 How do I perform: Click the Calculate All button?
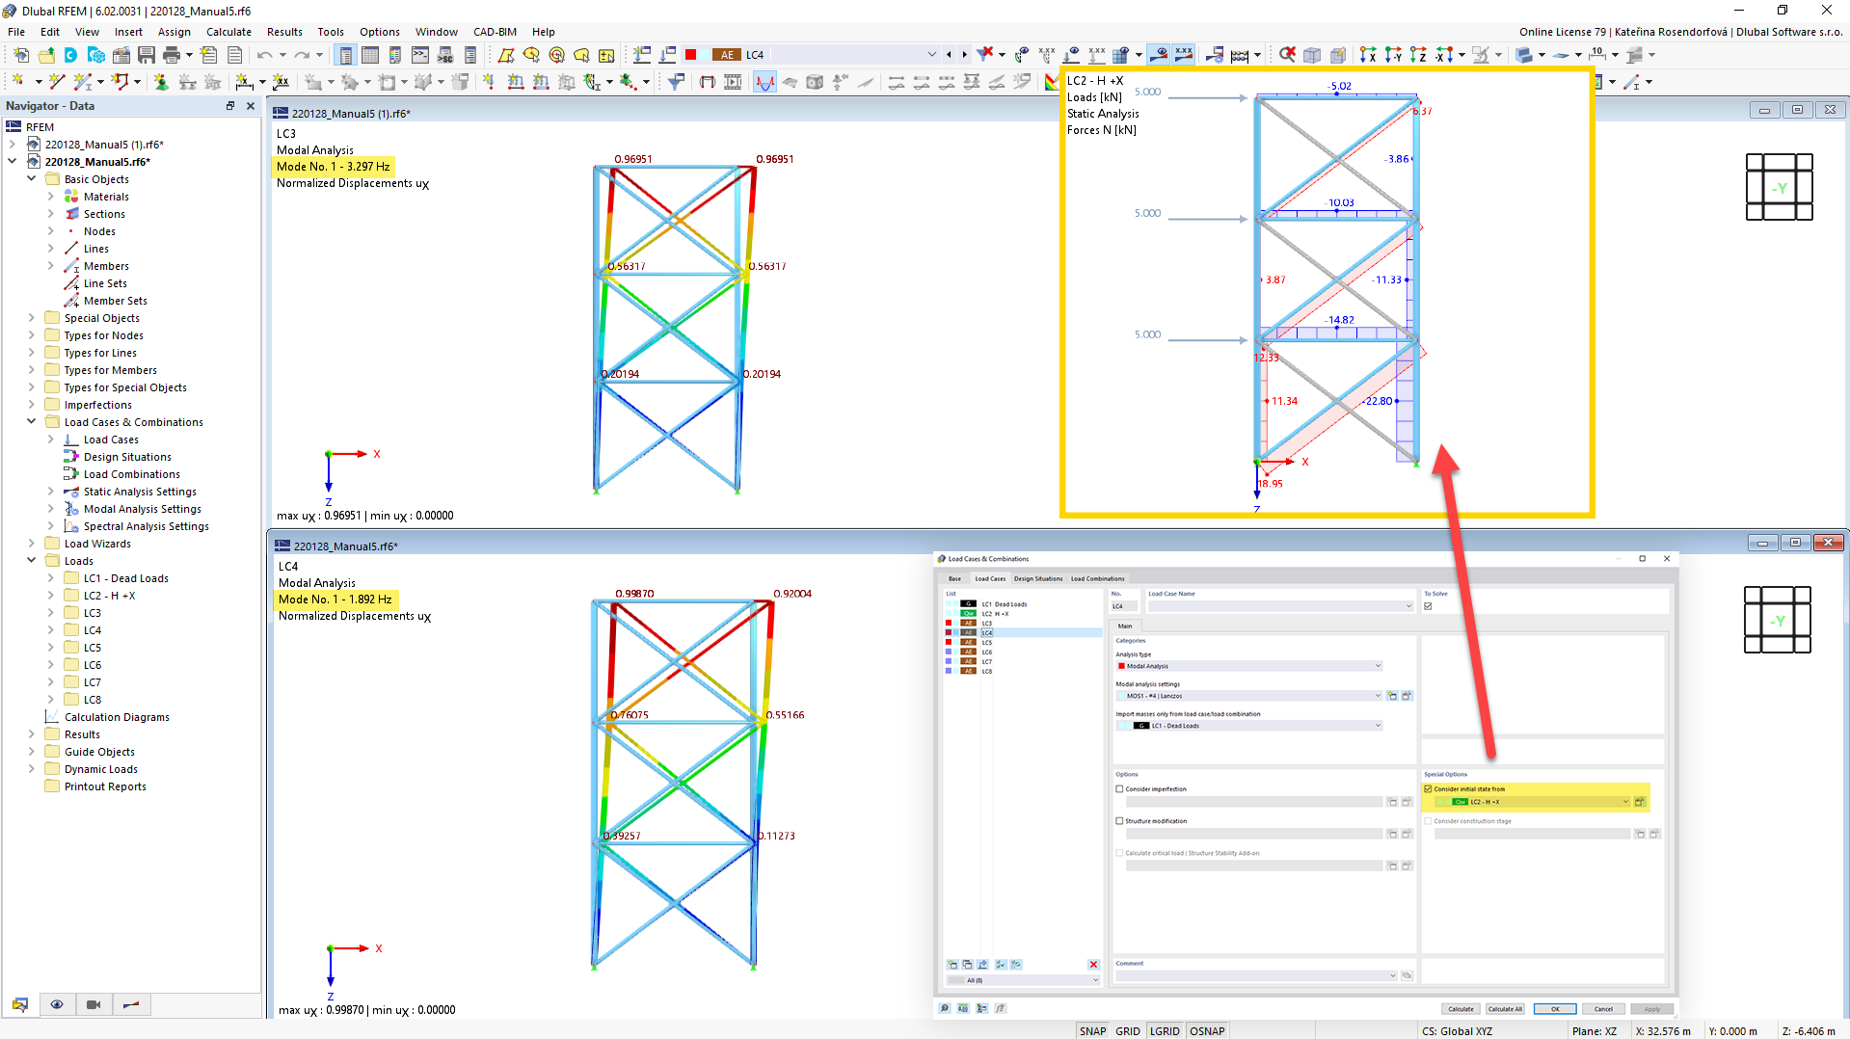[x=1505, y=1009]
